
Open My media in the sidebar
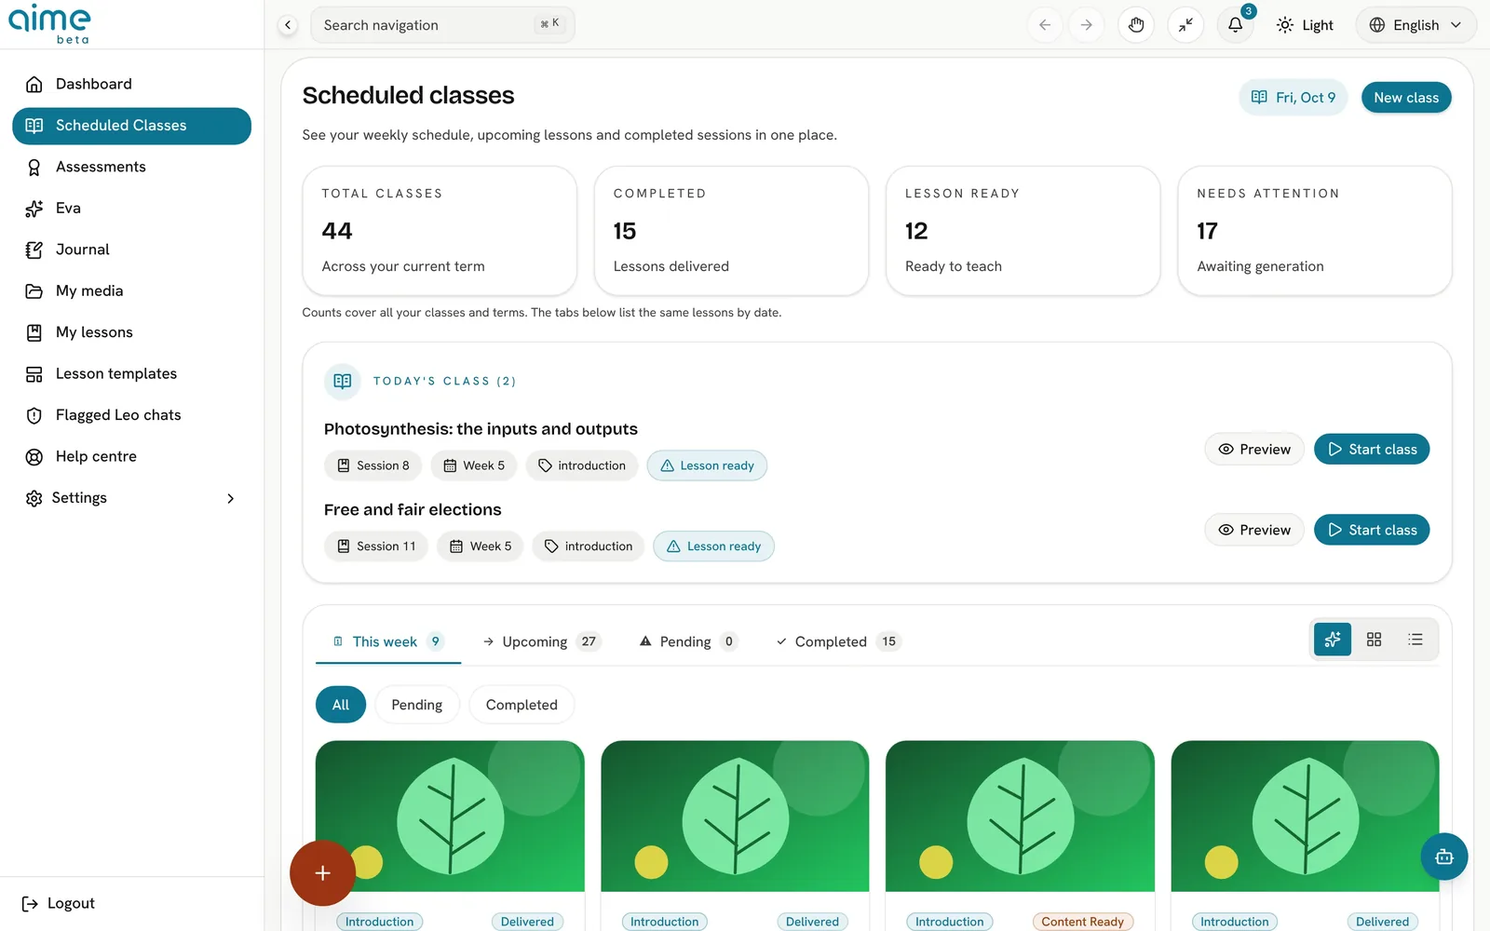[131, 290]
